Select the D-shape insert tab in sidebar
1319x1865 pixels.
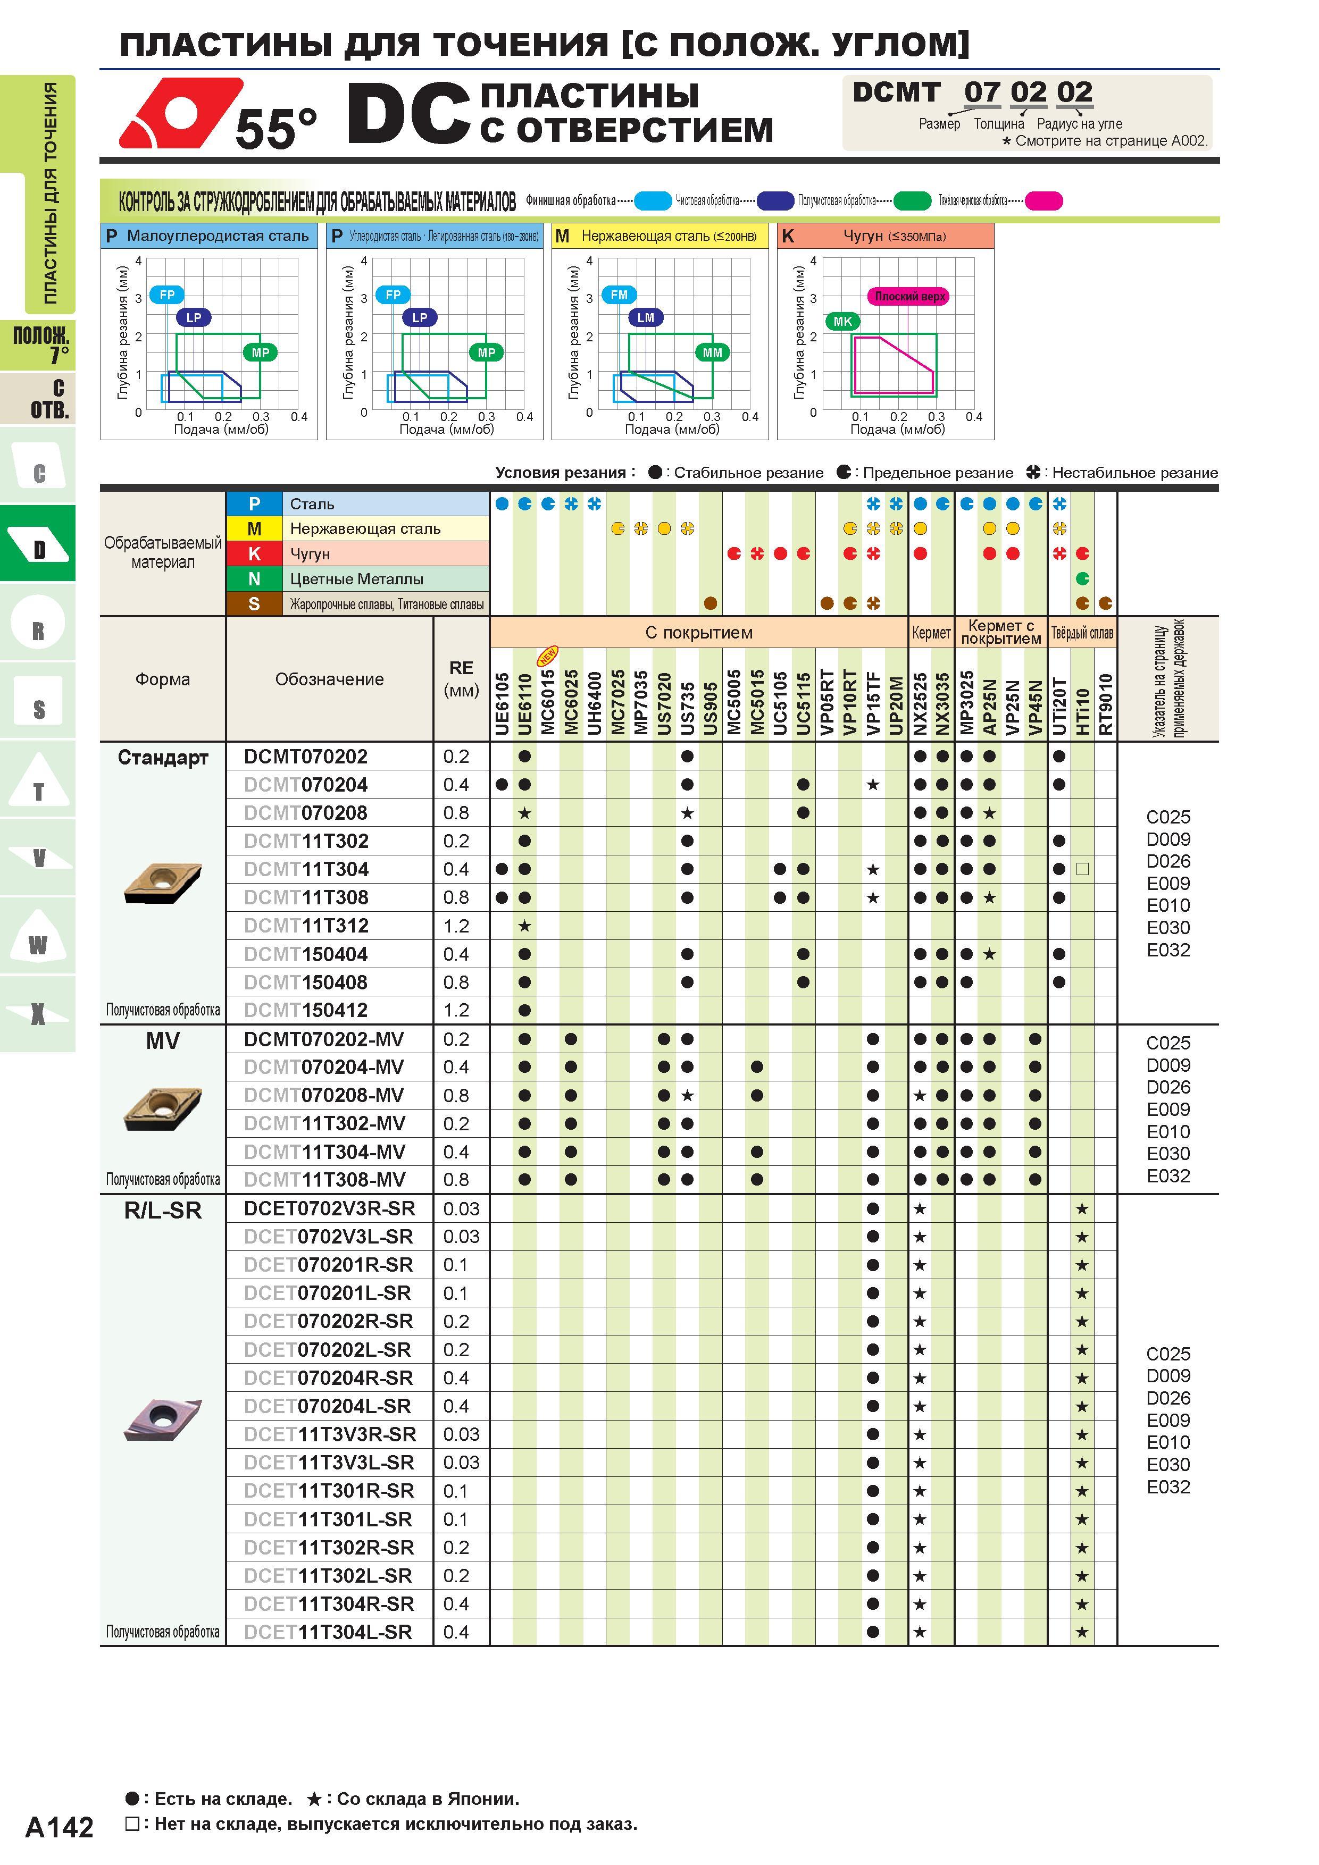coord(38,543)
